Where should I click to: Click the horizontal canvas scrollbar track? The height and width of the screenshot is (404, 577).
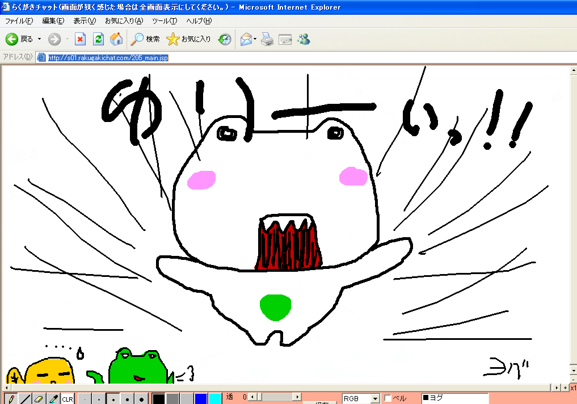point(281,388)
